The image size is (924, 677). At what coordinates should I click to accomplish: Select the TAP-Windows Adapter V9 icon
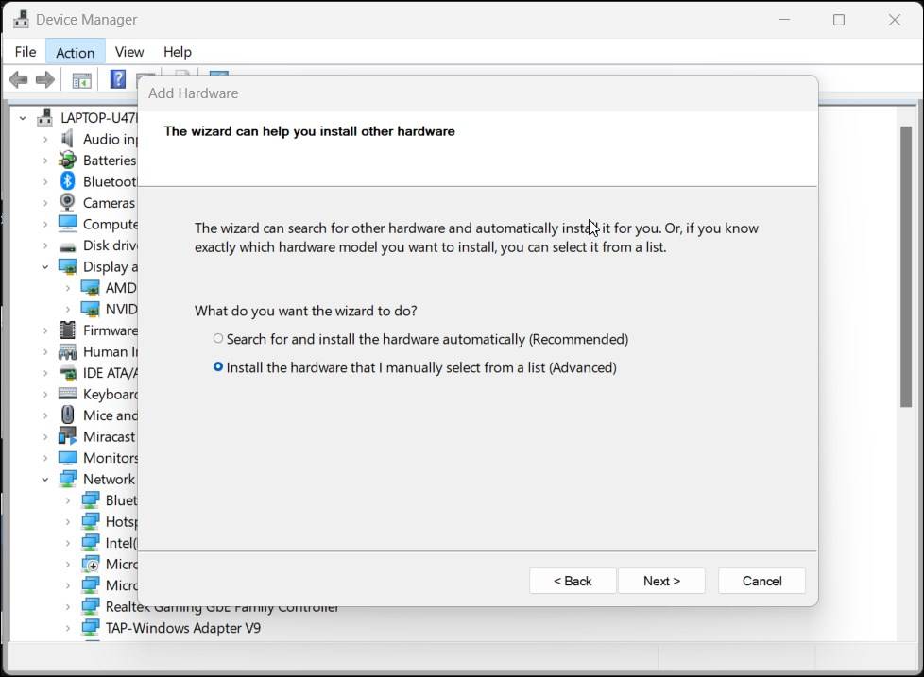(90, 628)
